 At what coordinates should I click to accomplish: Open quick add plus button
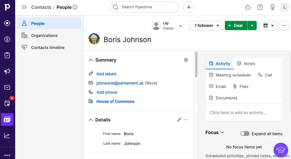point(189,7)
